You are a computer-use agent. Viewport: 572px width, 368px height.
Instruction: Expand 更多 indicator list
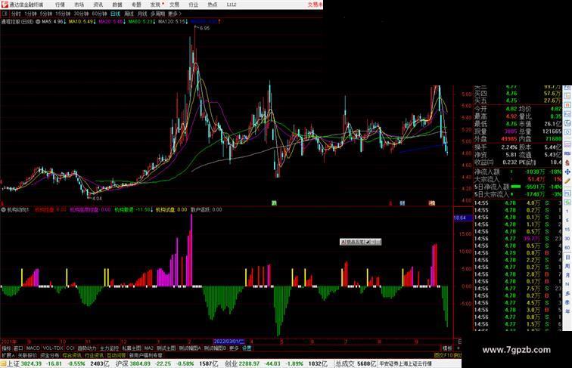coord(234,348)
